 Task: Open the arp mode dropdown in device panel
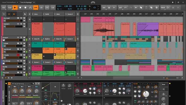[x=15, y=103]
